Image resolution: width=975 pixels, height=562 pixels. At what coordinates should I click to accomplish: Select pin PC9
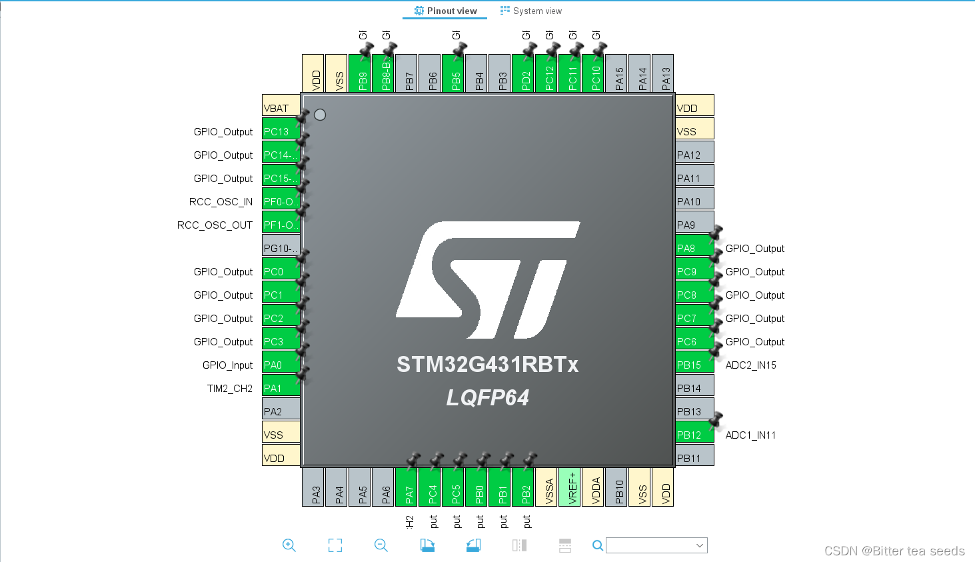[694, 269]
